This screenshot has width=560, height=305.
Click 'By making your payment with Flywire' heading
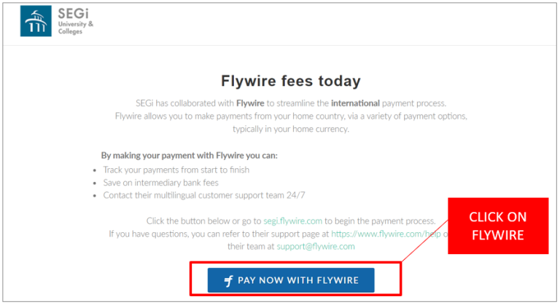pos(190,156)
